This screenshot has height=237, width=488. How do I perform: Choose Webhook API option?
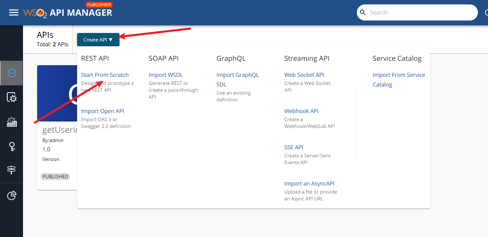coord(302,111)
